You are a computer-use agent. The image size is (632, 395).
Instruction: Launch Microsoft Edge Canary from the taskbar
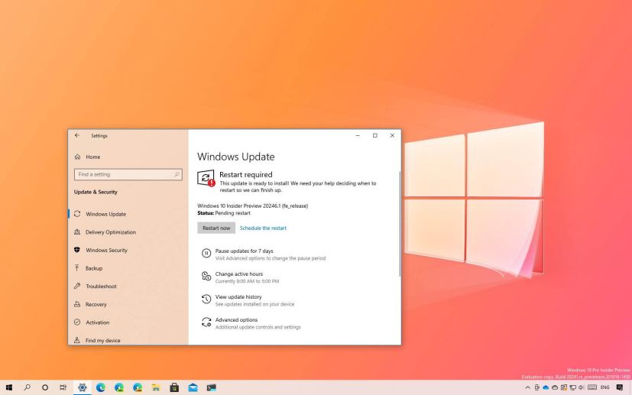coord(138,387)
